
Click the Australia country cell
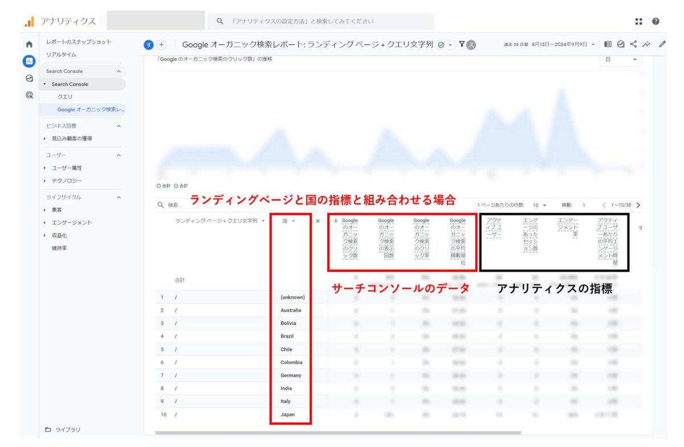pos(291,310)
